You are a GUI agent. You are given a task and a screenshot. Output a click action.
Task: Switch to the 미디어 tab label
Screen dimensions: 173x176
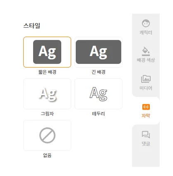click(146, 88)
